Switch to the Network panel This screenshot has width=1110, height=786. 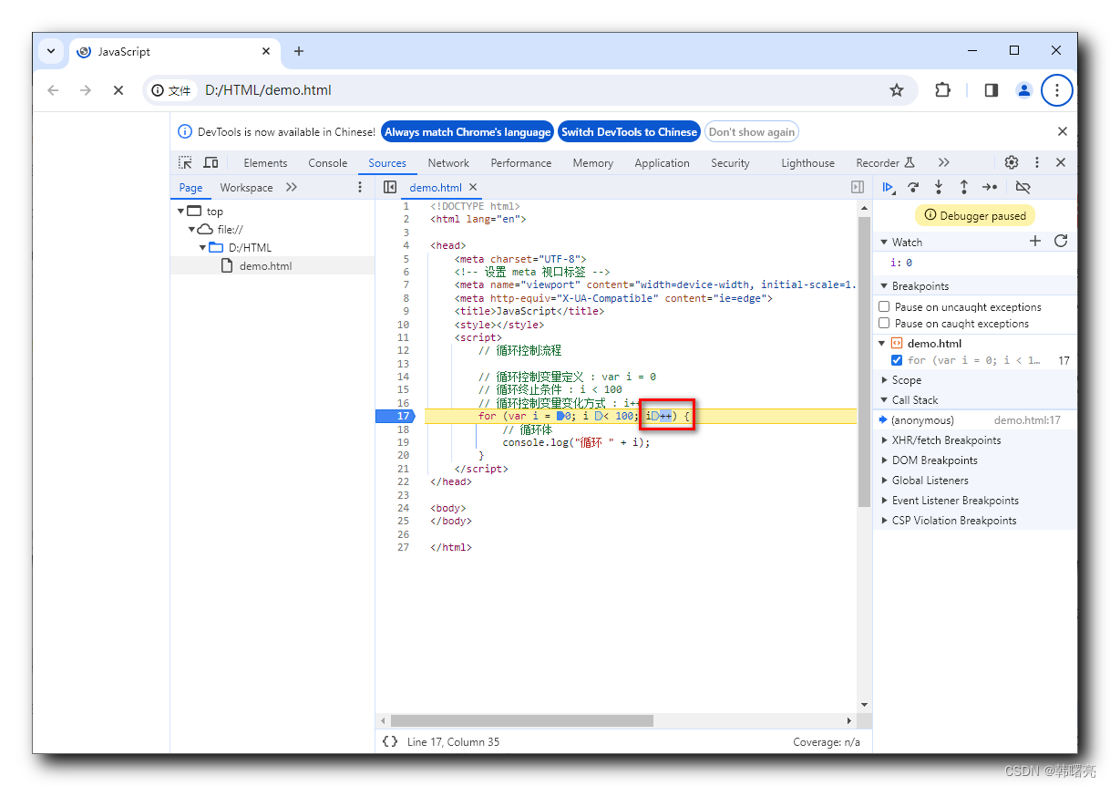[x=448, y=162]
